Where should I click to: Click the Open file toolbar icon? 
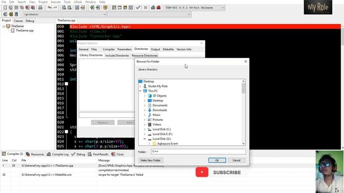(11, 8)
